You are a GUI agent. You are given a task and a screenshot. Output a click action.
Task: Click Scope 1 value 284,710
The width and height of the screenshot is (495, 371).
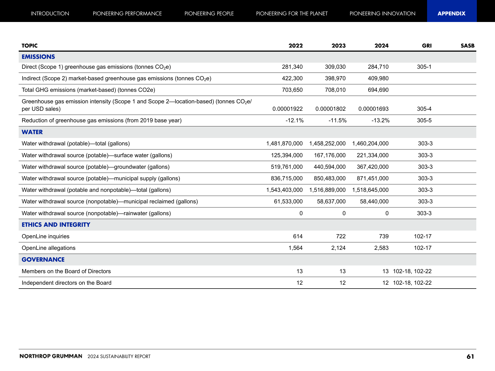pos(378,67)
